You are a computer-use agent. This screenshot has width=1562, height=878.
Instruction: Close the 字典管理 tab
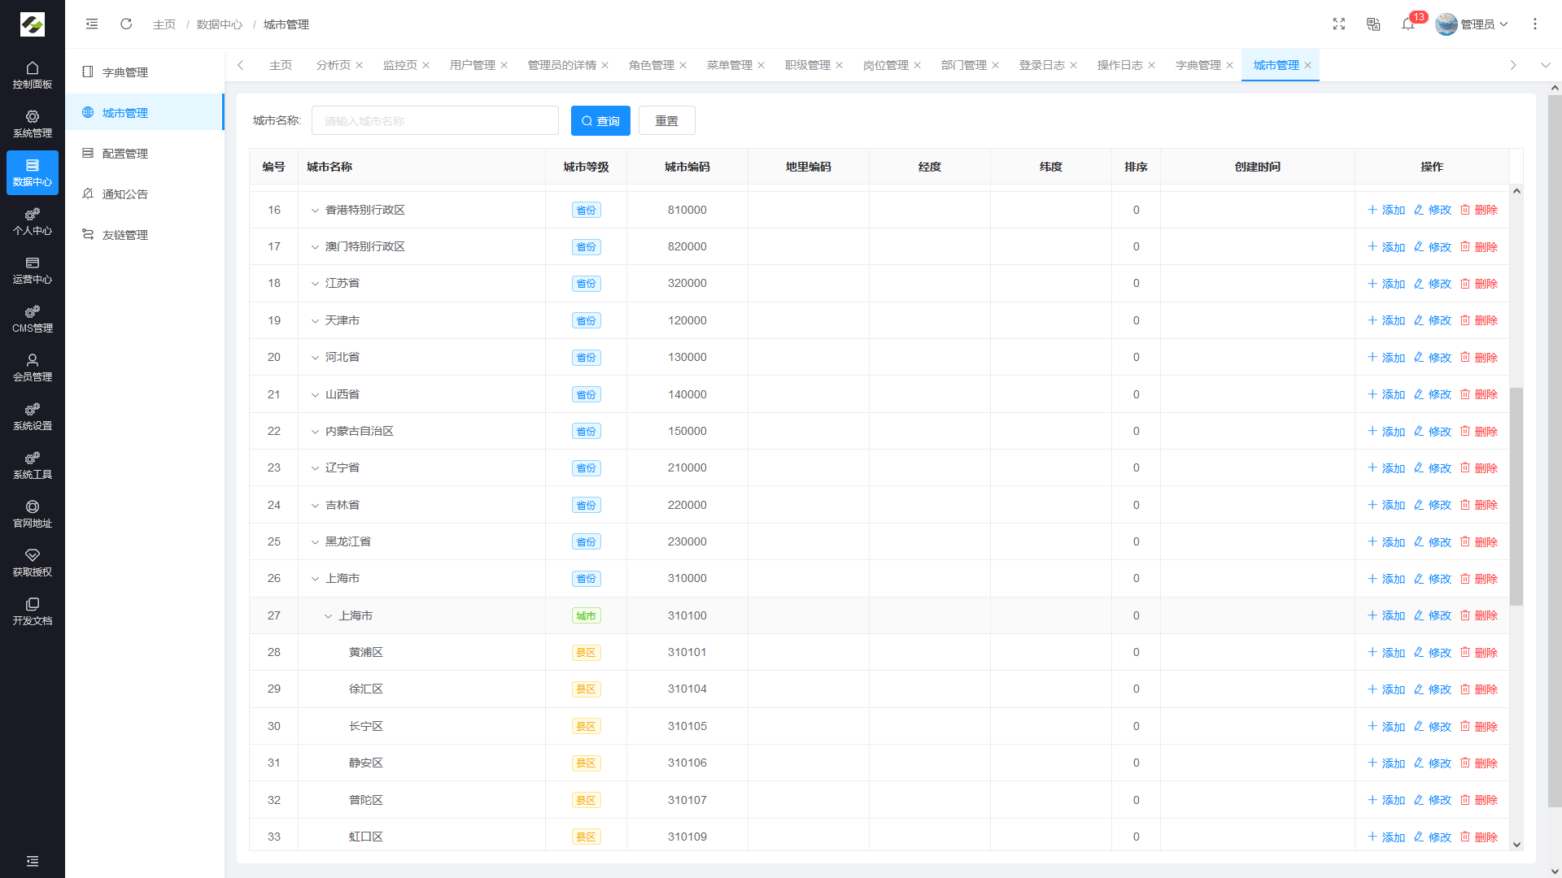[1229, 65]
